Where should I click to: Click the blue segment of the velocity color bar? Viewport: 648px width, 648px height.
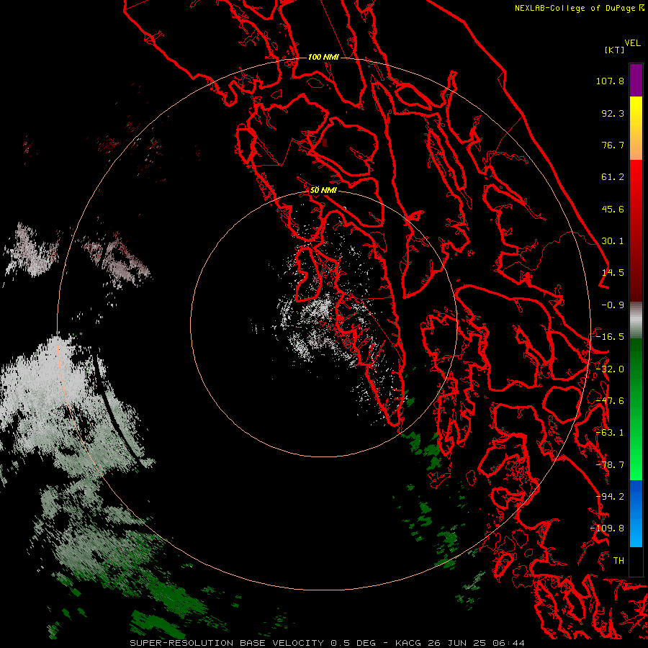click(x=636, y=513)
